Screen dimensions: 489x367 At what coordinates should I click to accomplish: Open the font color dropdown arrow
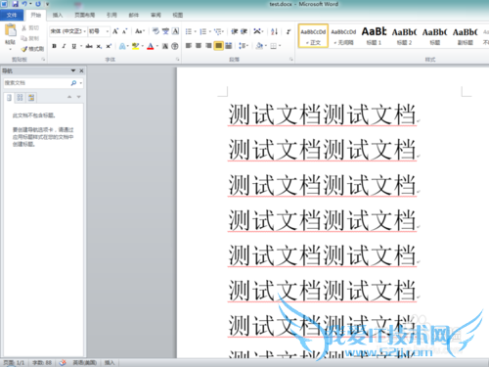[x=157, y=46]
